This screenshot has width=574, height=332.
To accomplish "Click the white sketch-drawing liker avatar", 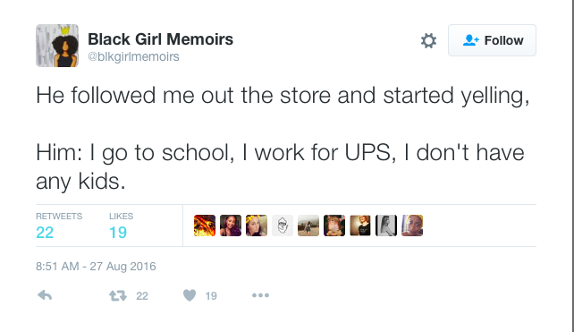I will (283, 226).
